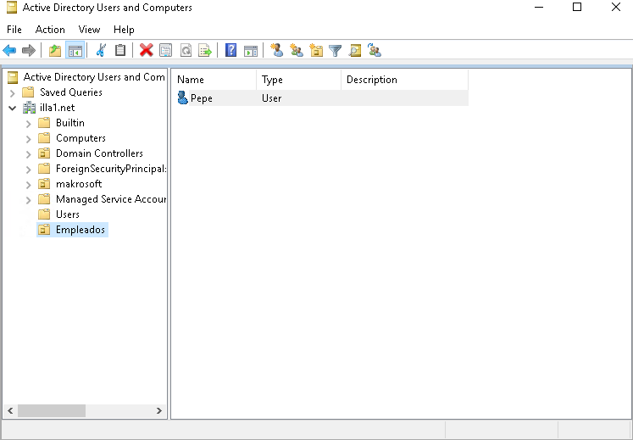
Task: Create a new organizational unit
Action: [316, 50]
